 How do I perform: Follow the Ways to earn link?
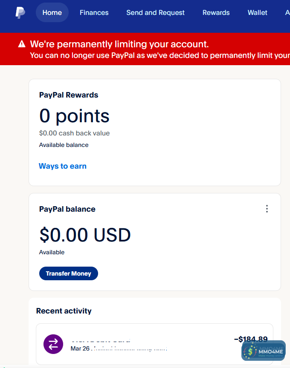point(63,166)
